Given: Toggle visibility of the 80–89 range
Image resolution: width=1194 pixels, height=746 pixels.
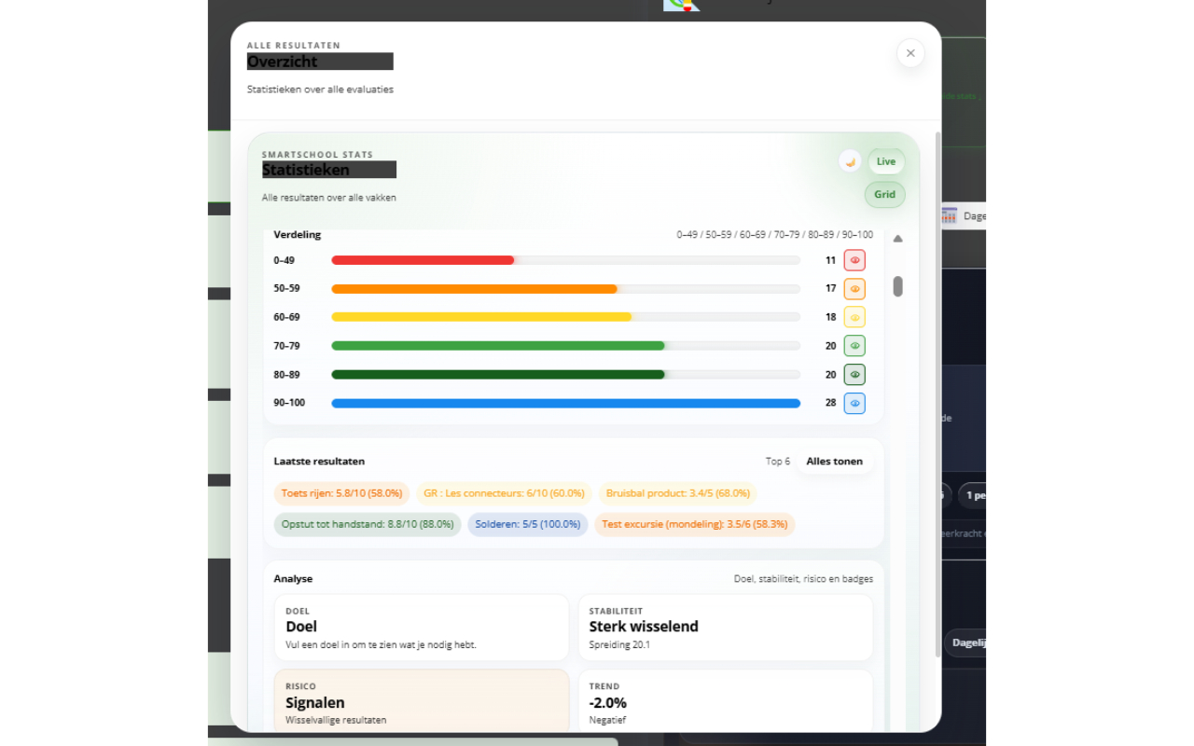Looking at the screenshot, I should coord(854,375).
